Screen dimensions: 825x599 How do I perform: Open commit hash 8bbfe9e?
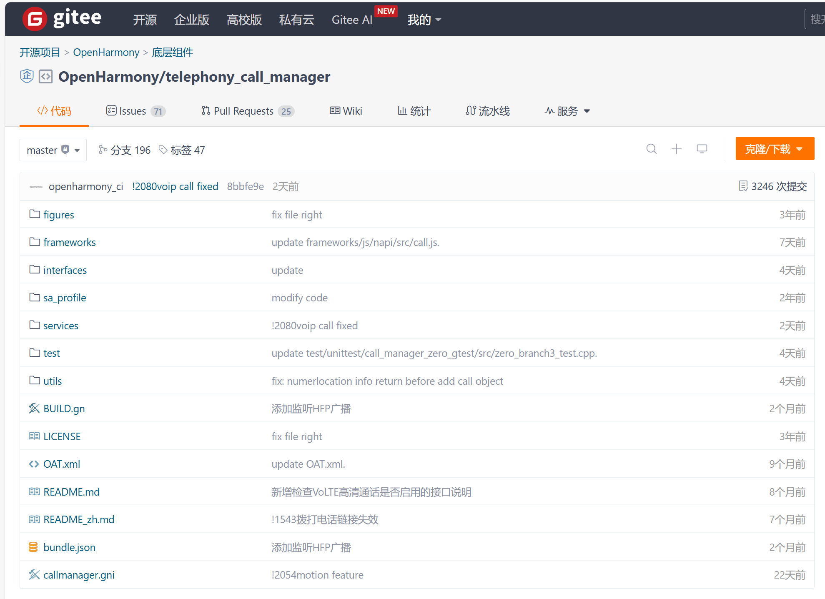point(245,186)
